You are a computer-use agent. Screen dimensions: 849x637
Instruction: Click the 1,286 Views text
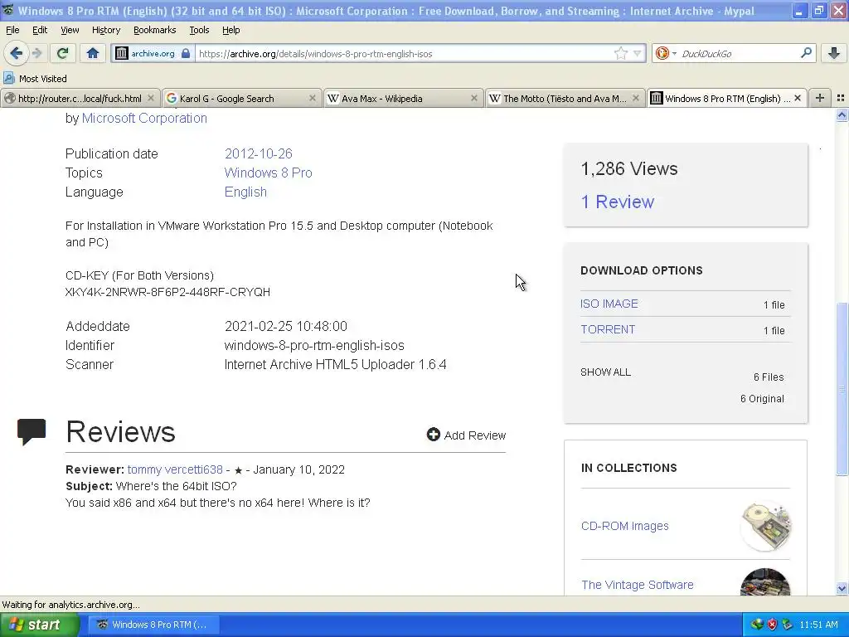click(628, 168)
